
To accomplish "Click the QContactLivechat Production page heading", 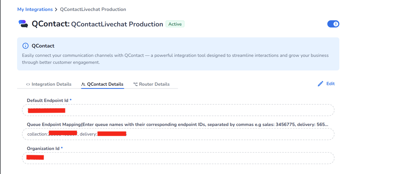I will coord(117,24).
